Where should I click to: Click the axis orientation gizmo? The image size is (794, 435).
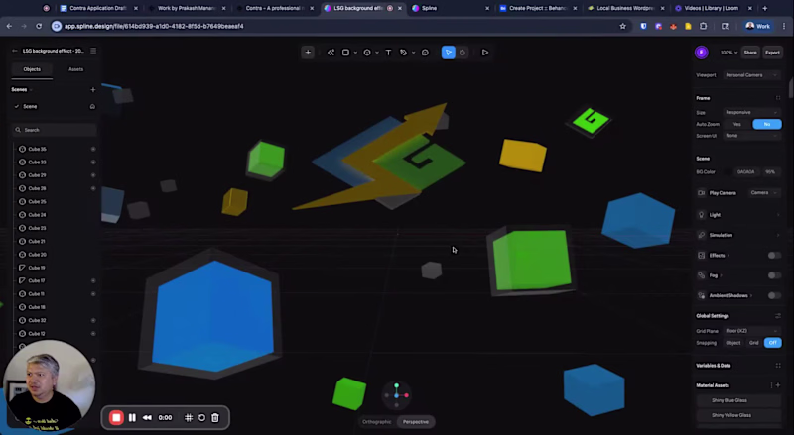[x=396, y=394]
